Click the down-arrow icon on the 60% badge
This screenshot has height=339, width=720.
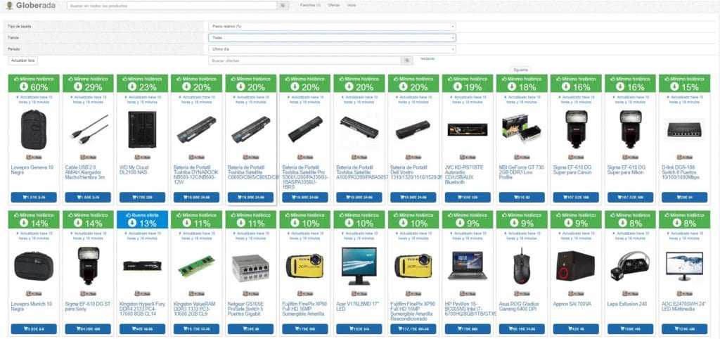(27, 87)
